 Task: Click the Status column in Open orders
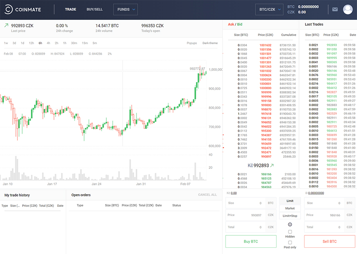177,205
